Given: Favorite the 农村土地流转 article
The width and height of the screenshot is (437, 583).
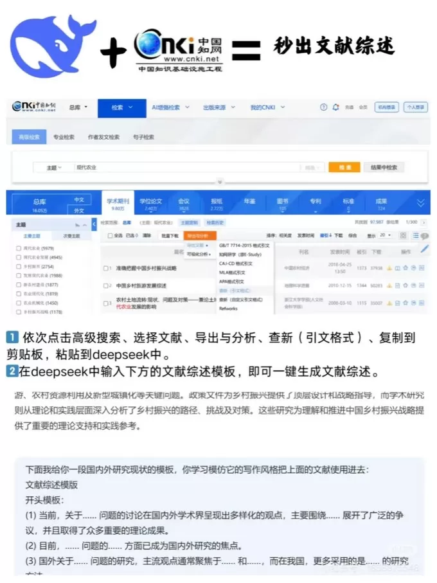Looking at the screenshot, I should (x=406, y=303).
